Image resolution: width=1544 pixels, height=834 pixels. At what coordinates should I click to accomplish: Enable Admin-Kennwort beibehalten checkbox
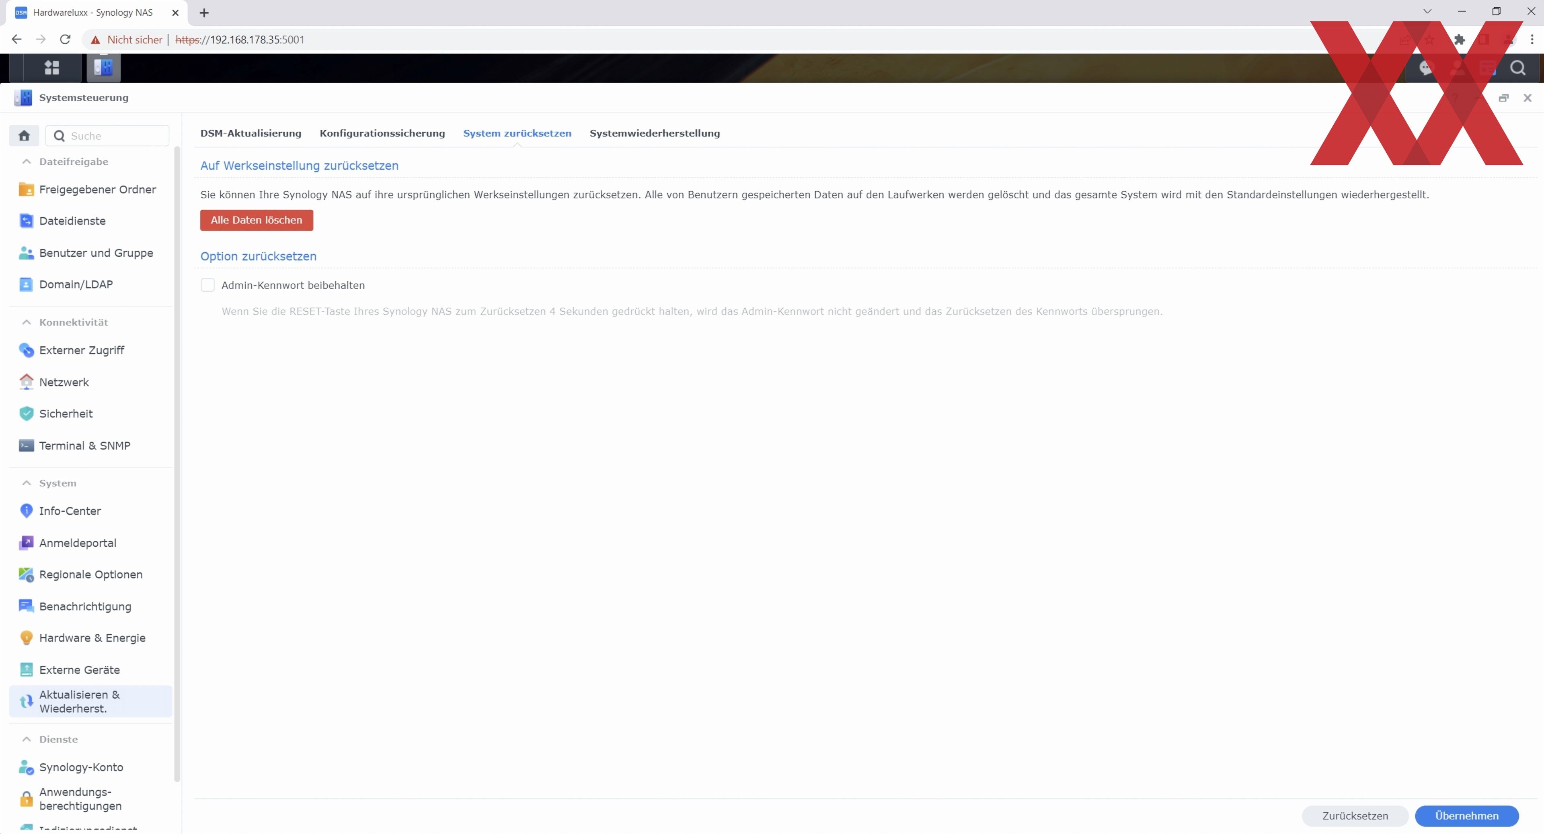pyautogui.click(x=207, y=285)
